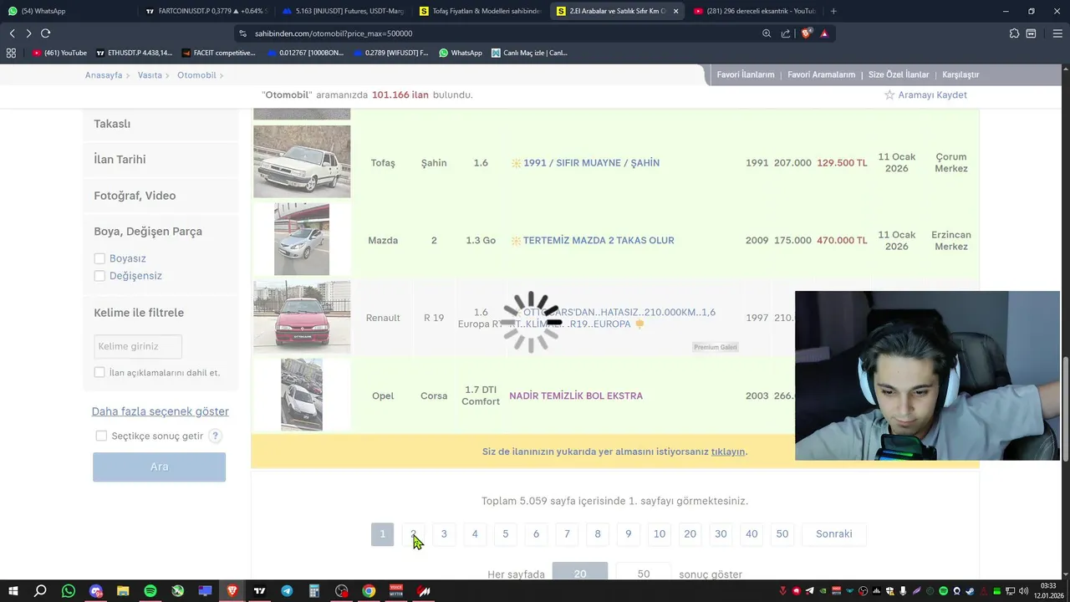Open the FACEIT competitive bookmark

click(x=218, y=53)
